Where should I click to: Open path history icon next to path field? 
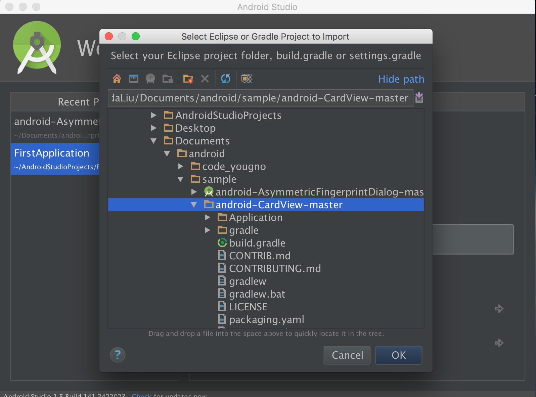(x=419, y=98)
